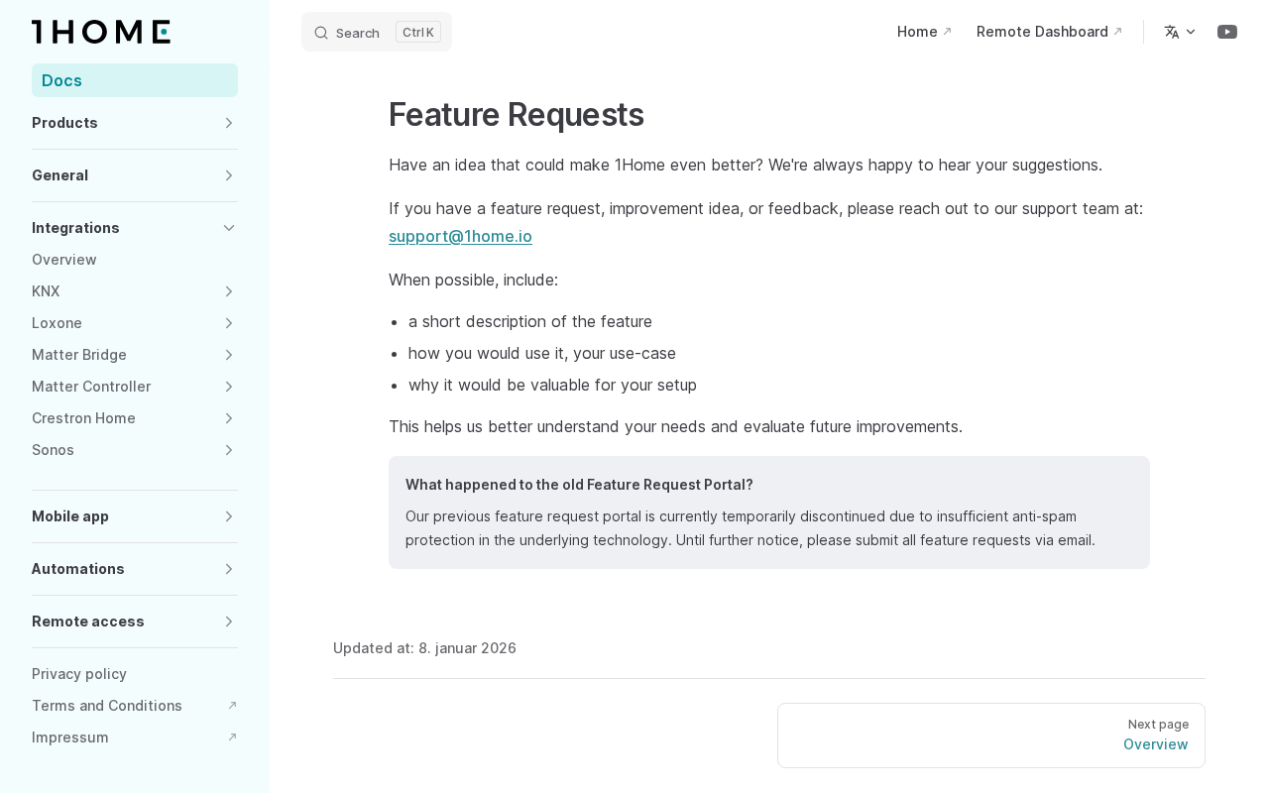Viewport: 1269px width, 793px height.
Task: Click the external arrow beside Impressum
Action: [232, 737]
